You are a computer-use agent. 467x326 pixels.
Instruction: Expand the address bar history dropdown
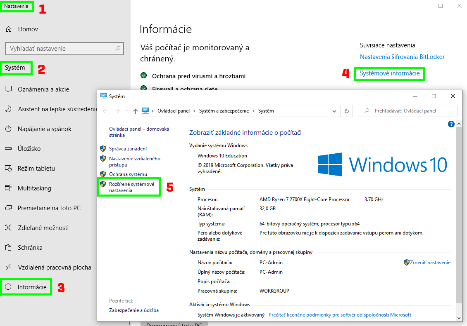coord(334,111)
